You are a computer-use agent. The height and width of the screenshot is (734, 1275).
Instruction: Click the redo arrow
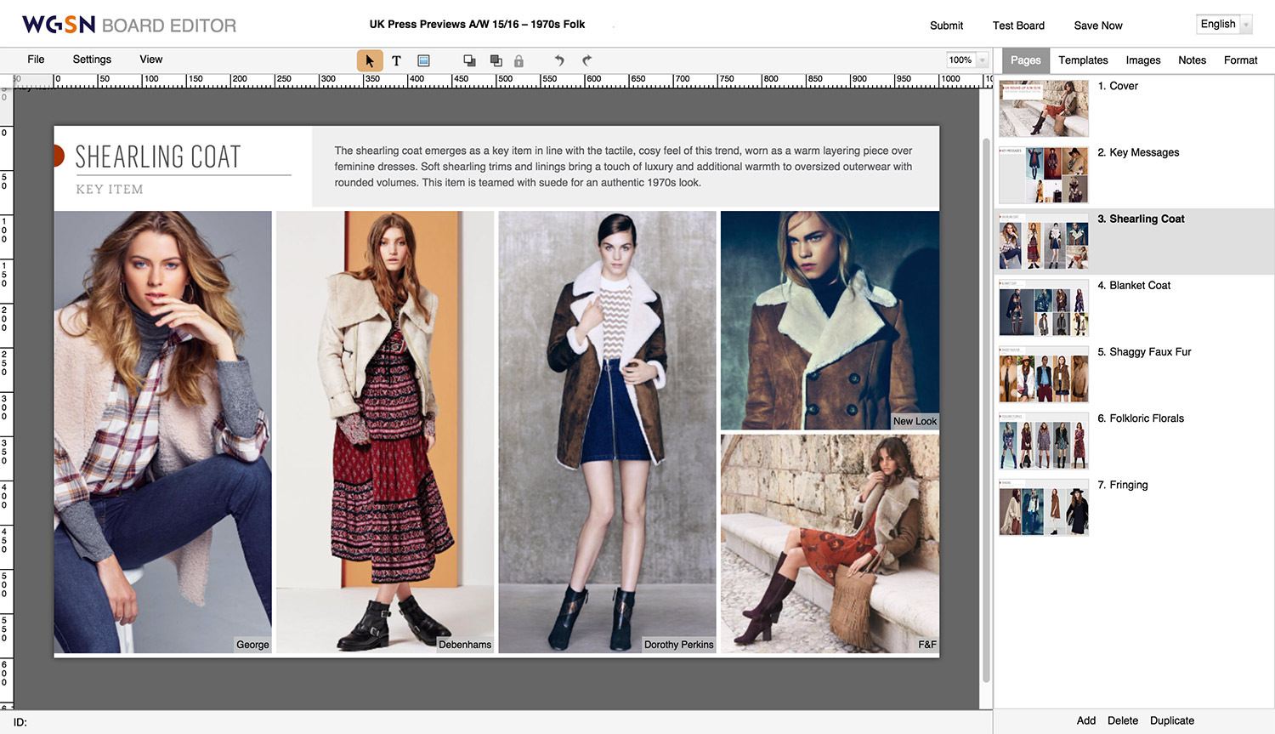[x=586, y=60]
